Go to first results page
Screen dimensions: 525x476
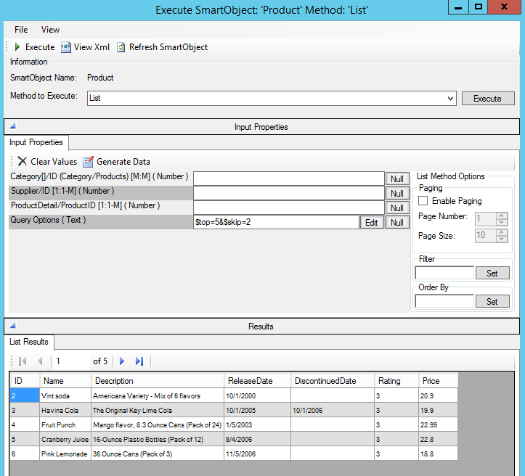[x=23, y=361]
